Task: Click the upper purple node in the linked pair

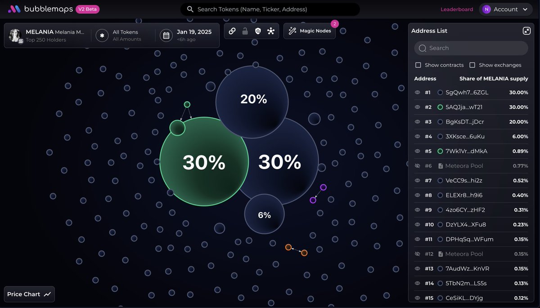Action: coord(323,187)
